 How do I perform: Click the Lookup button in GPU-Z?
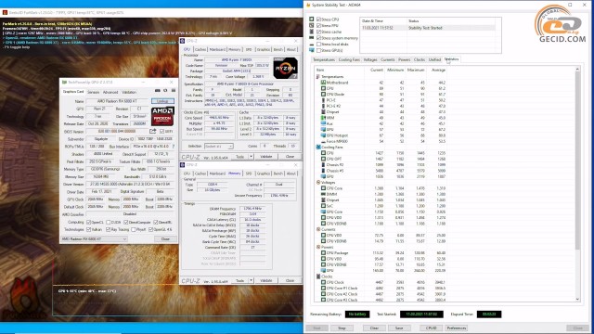(x=162, y=101)
